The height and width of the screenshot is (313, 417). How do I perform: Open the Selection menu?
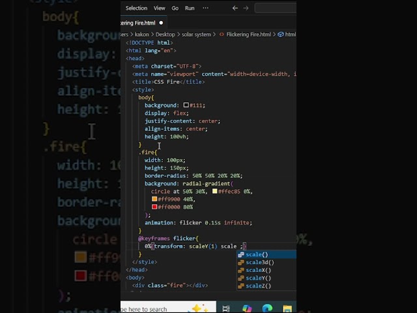[136, 8]
